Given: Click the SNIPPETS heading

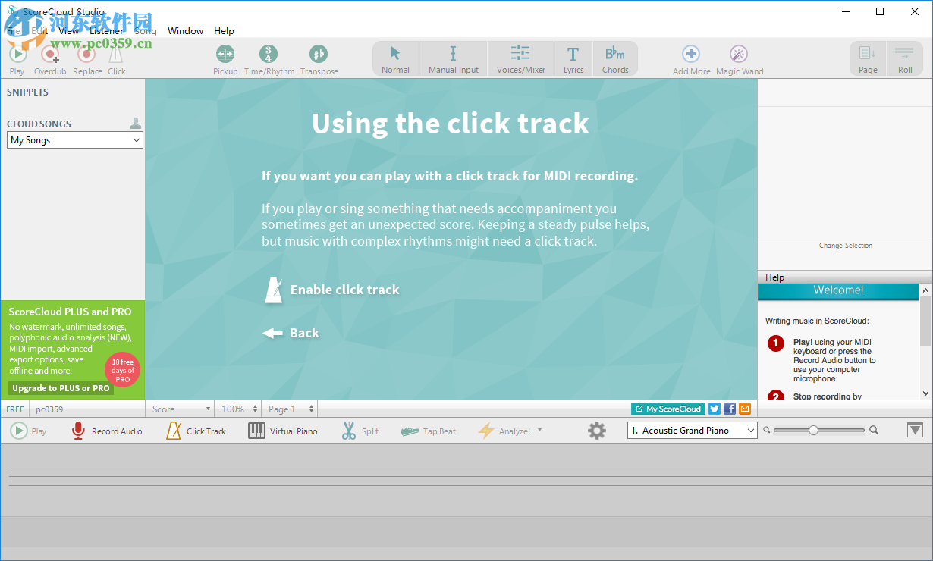Looking at the screenshot, I should tap(27, 92).
